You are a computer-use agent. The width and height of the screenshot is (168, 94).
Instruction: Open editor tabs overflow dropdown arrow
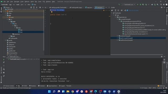pos(106,8)
